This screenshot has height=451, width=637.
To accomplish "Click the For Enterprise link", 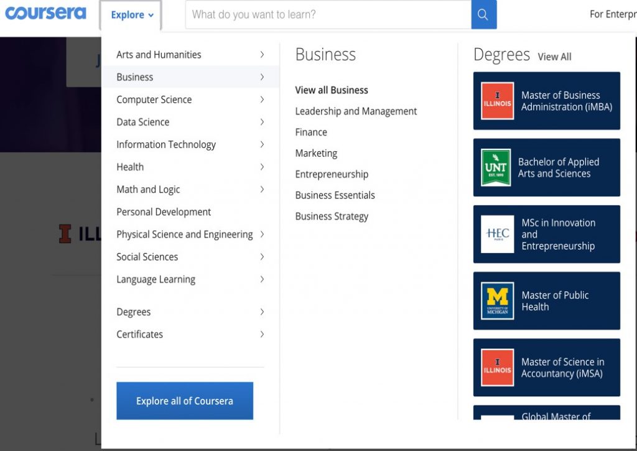I will [613, 14].
